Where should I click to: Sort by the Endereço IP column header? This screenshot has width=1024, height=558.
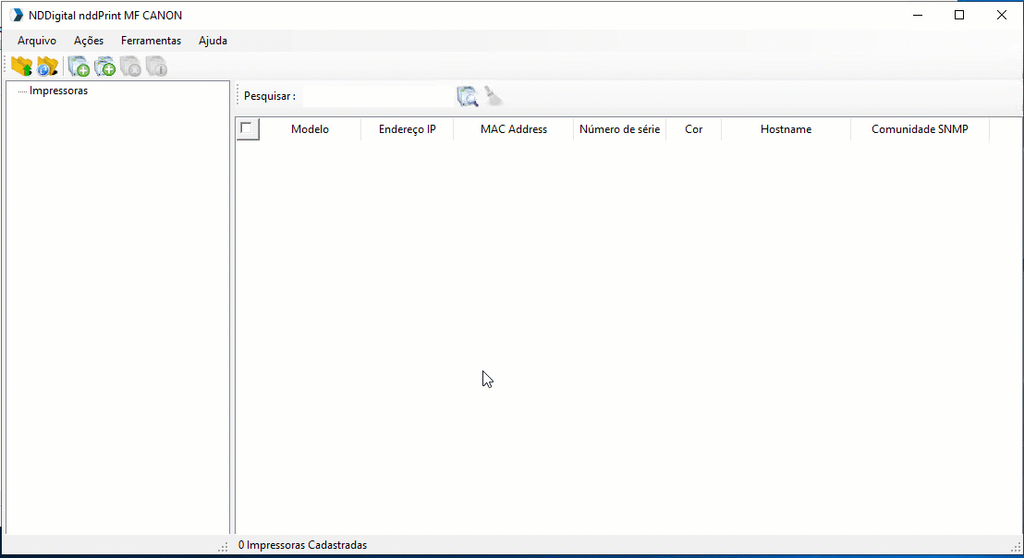(x=407, y=129)
